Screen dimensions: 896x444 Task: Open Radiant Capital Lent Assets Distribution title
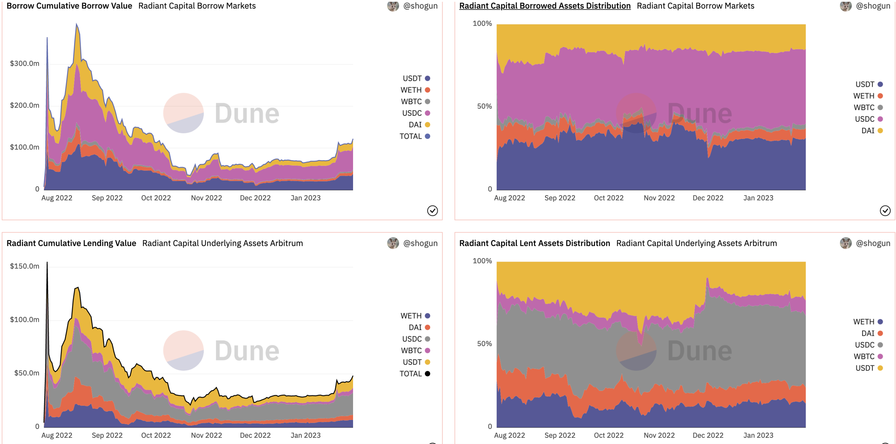click(x=535, y=243)
